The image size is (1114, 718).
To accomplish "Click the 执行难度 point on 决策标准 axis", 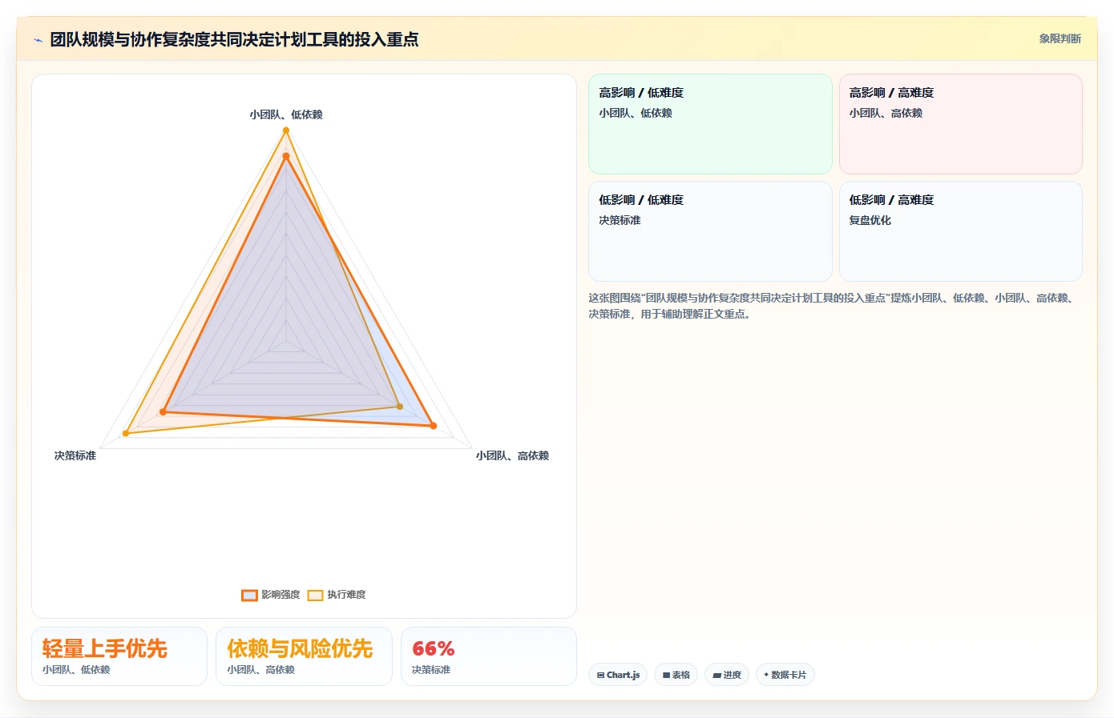I will point(126,434).
